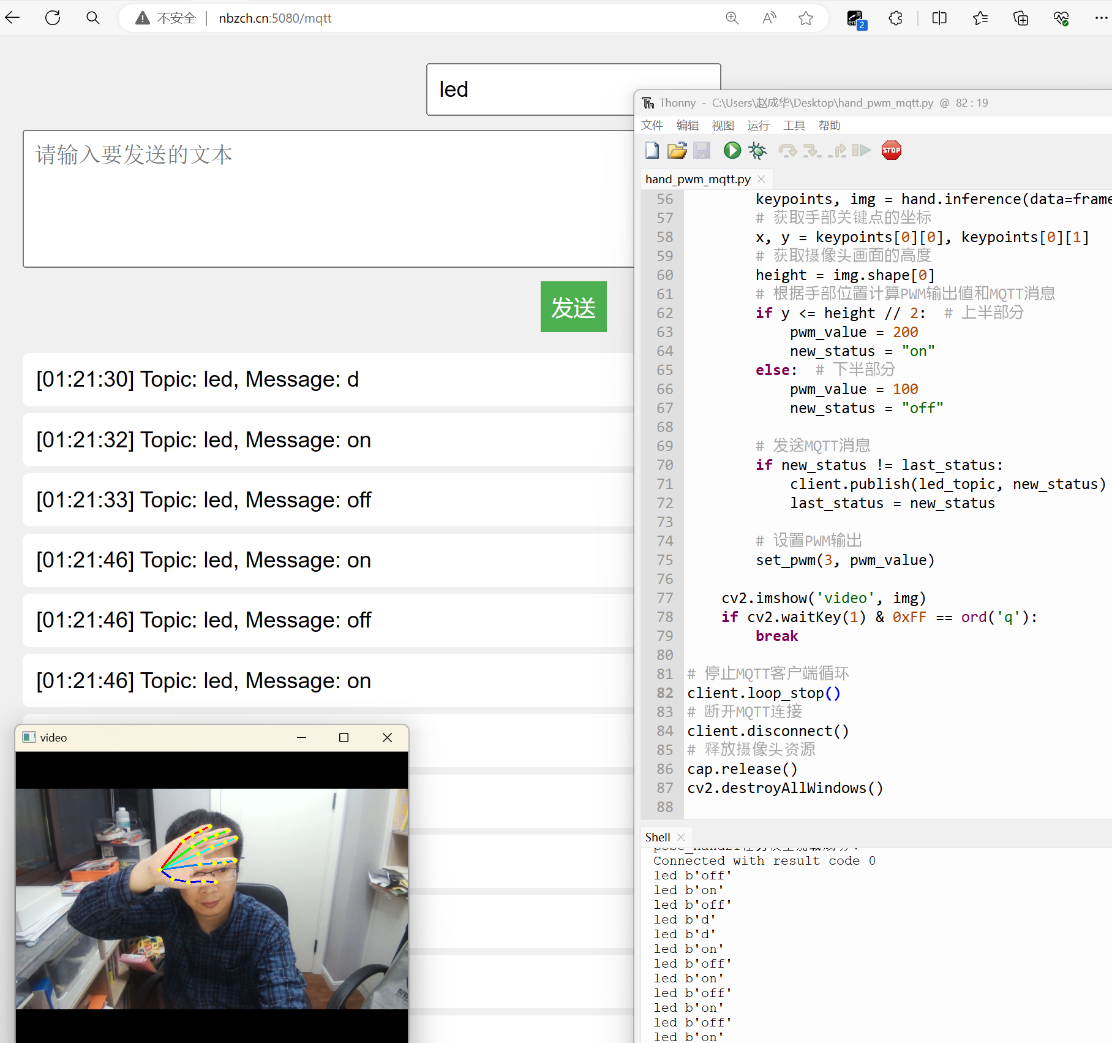Select the hand_pwm_mqtt.py editor tab
Image resolution: width=1112 pixels, height=1043 pixels.
coord(697,180)
